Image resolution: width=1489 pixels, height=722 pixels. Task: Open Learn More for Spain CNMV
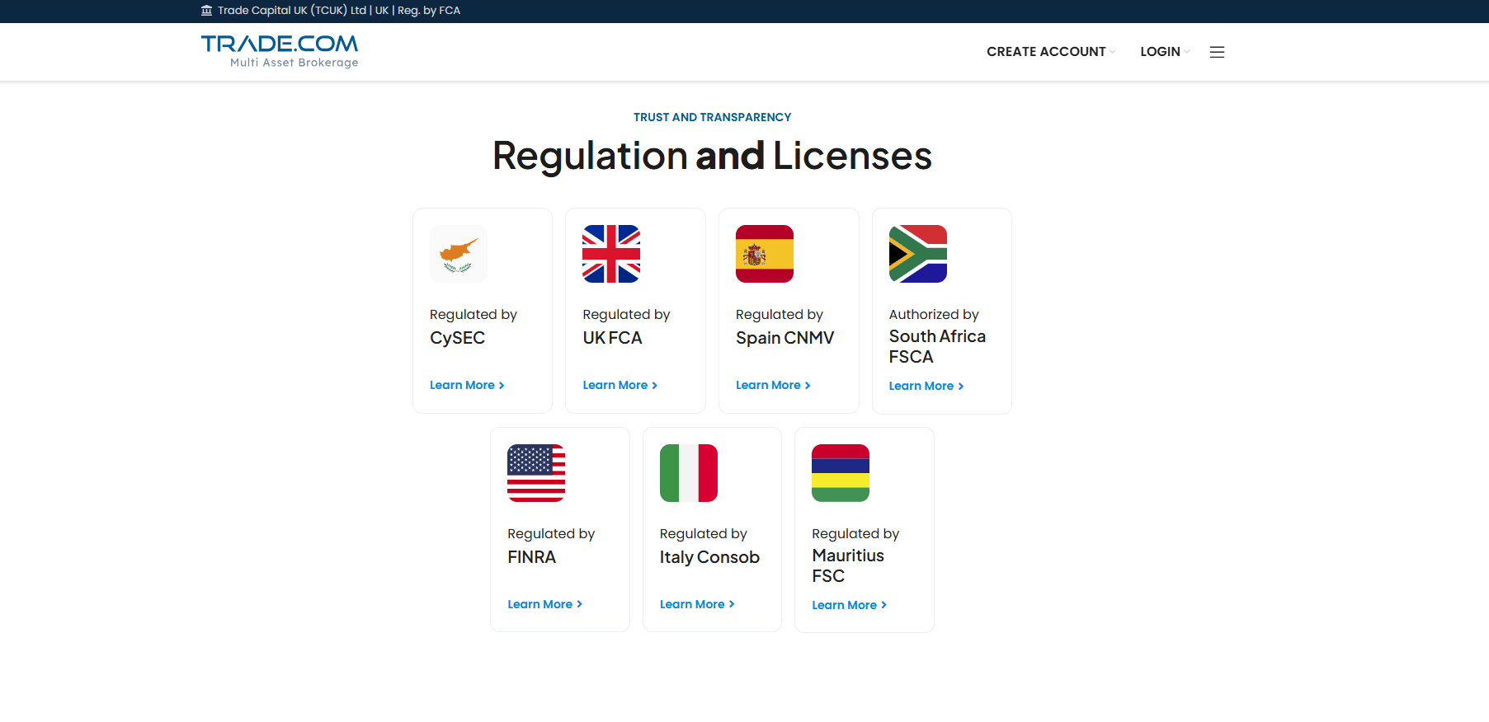773,385
